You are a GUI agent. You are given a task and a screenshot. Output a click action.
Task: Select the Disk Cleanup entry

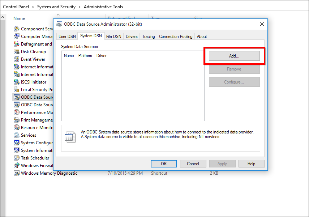(33, 52)
